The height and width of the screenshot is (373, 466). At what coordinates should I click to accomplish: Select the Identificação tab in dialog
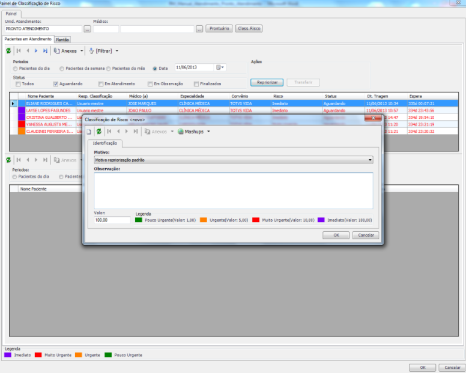point(105,144)
